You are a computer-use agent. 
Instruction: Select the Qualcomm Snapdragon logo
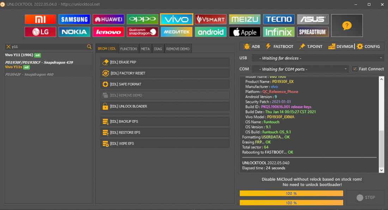coord(143,32)
